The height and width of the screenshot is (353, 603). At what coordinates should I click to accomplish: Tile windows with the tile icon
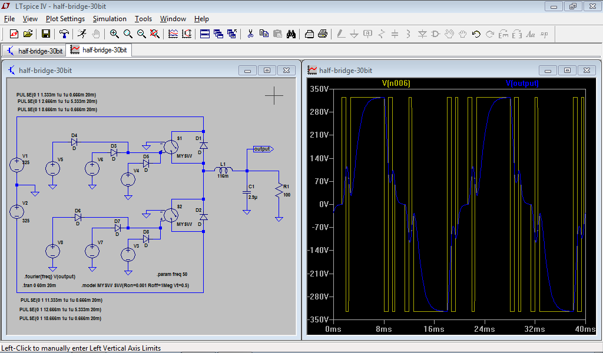(205, 34)
